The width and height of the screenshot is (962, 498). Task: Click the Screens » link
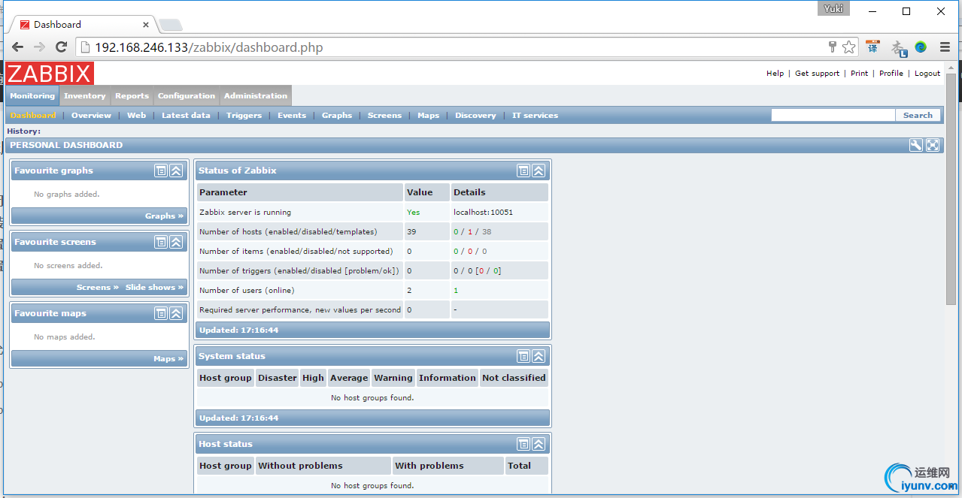tap(98, 287)
